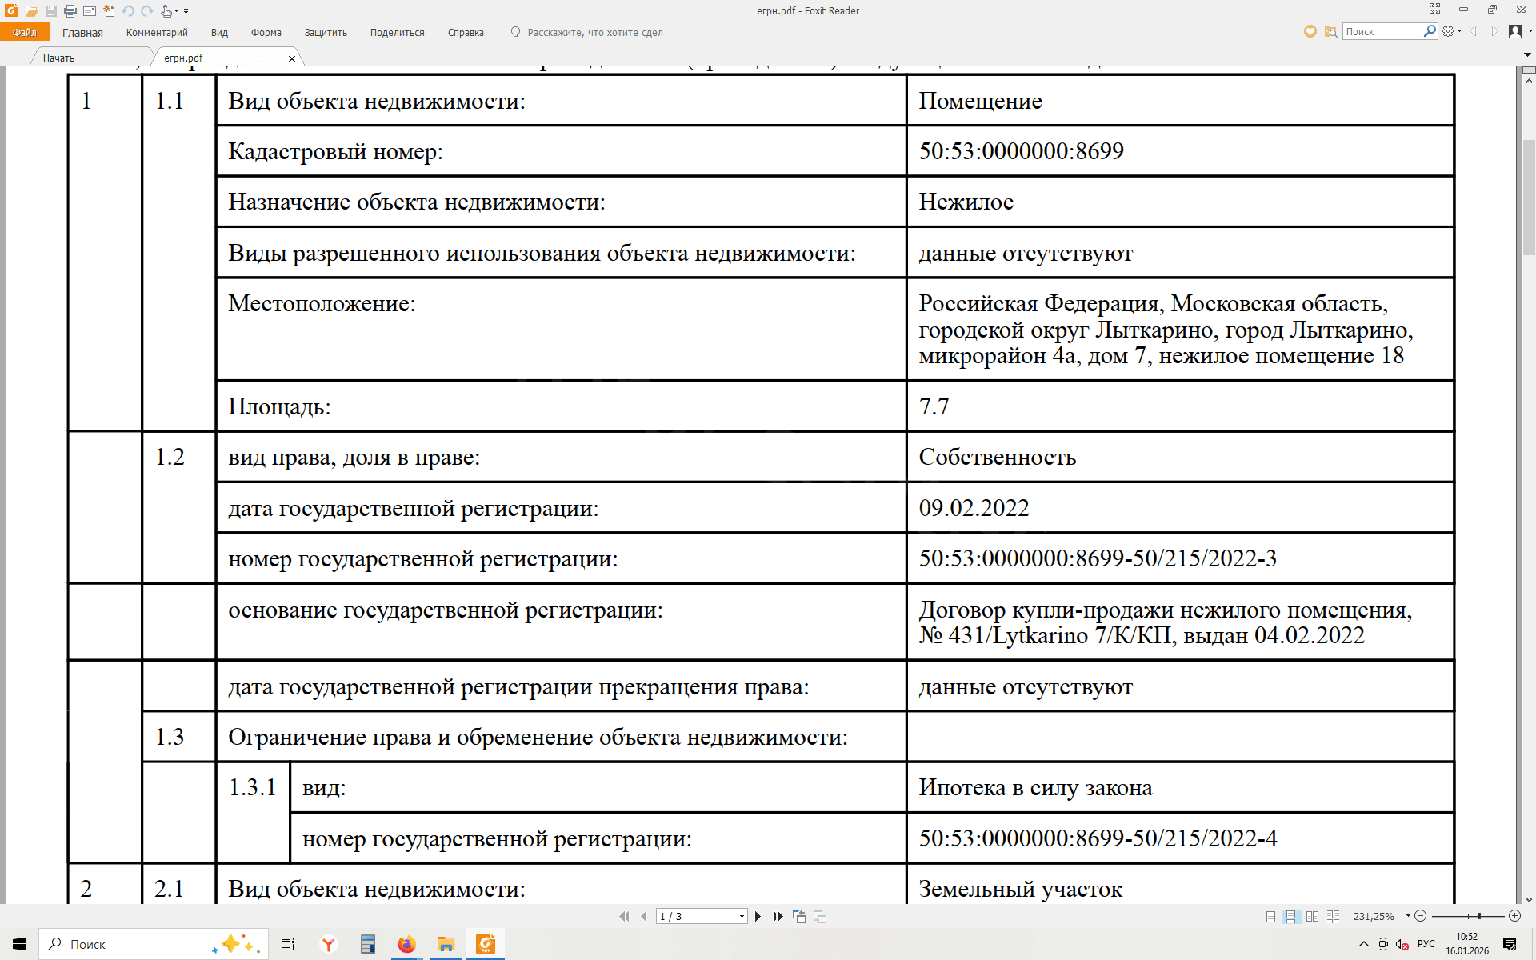The image size is (1536, 960).
Task: Zoom in with the plus icon
Action: coord(1514,916)
